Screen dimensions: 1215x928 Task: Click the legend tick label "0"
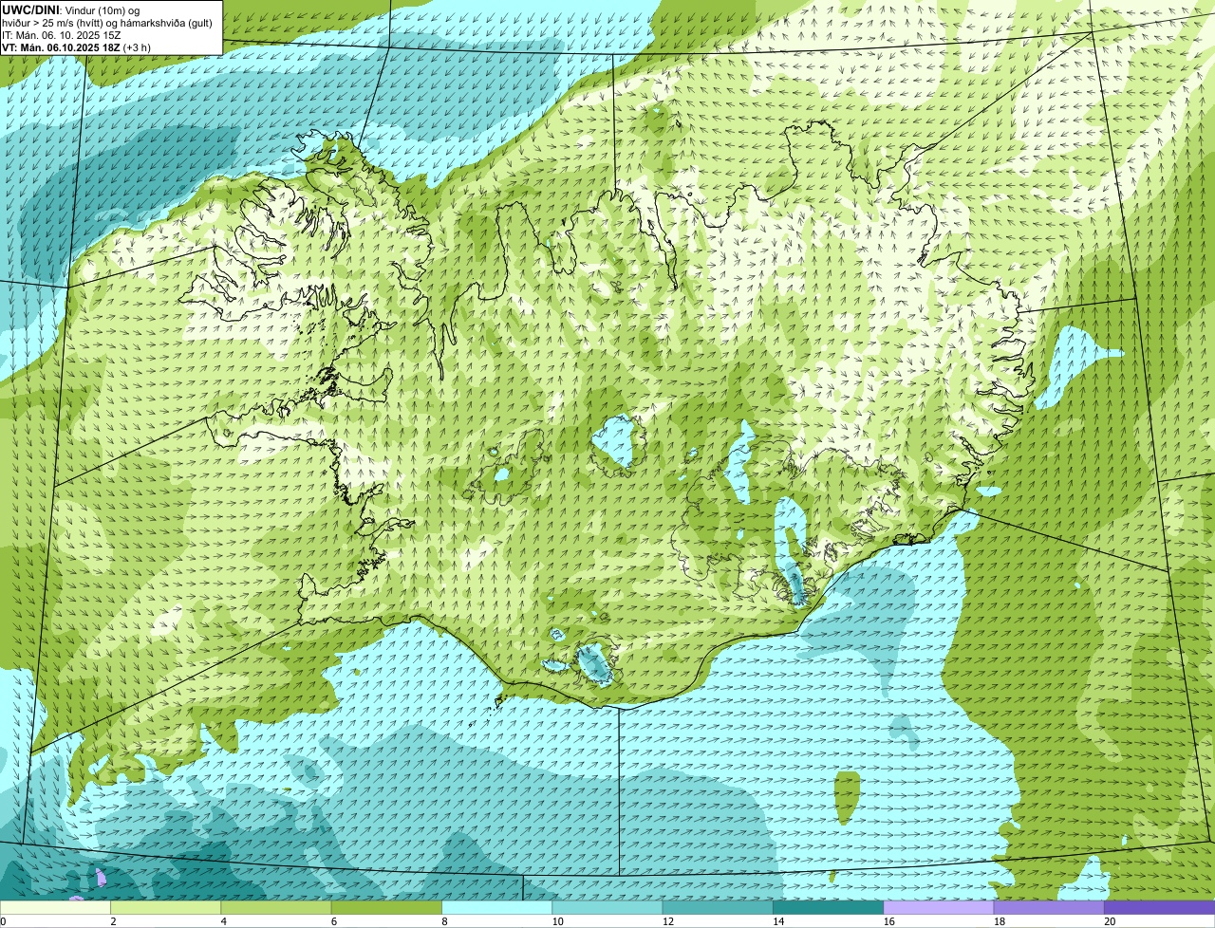click(3, 921)
